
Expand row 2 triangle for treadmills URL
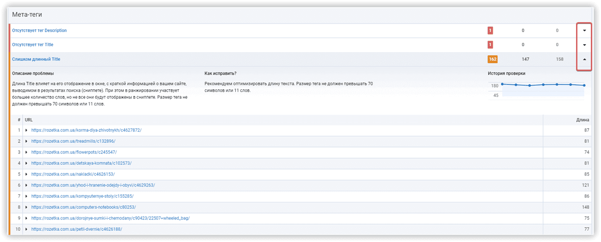tap(27, 141)
